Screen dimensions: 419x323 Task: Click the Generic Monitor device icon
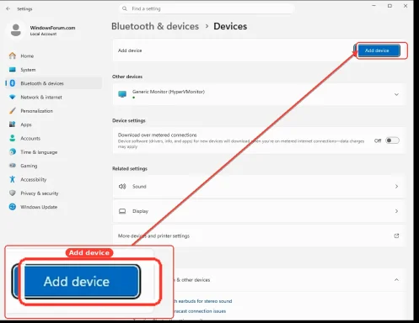point(122,94)
